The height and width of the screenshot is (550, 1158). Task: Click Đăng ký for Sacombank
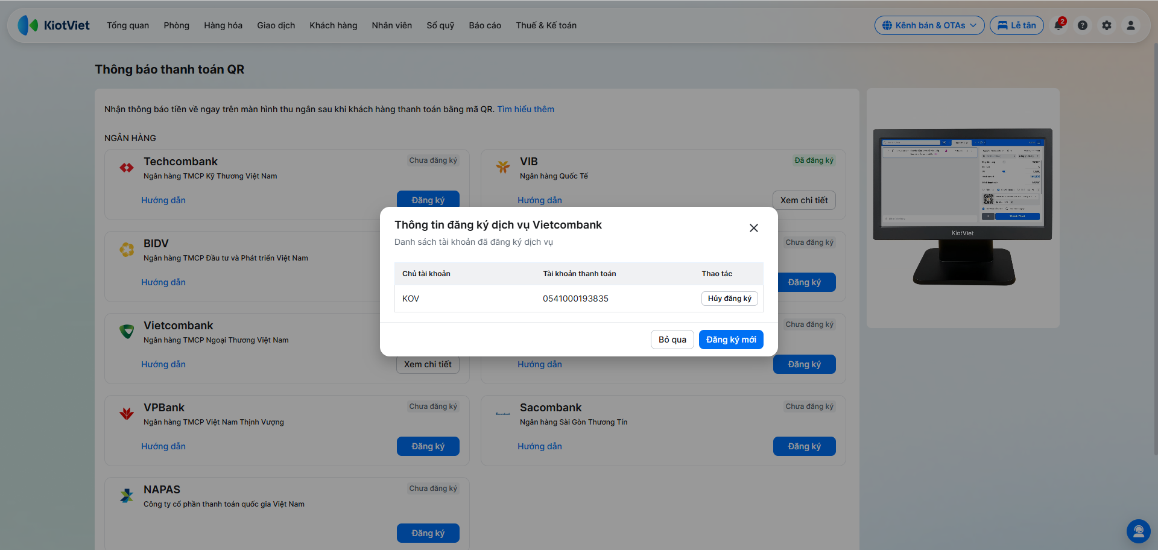[x=805, y=446]
